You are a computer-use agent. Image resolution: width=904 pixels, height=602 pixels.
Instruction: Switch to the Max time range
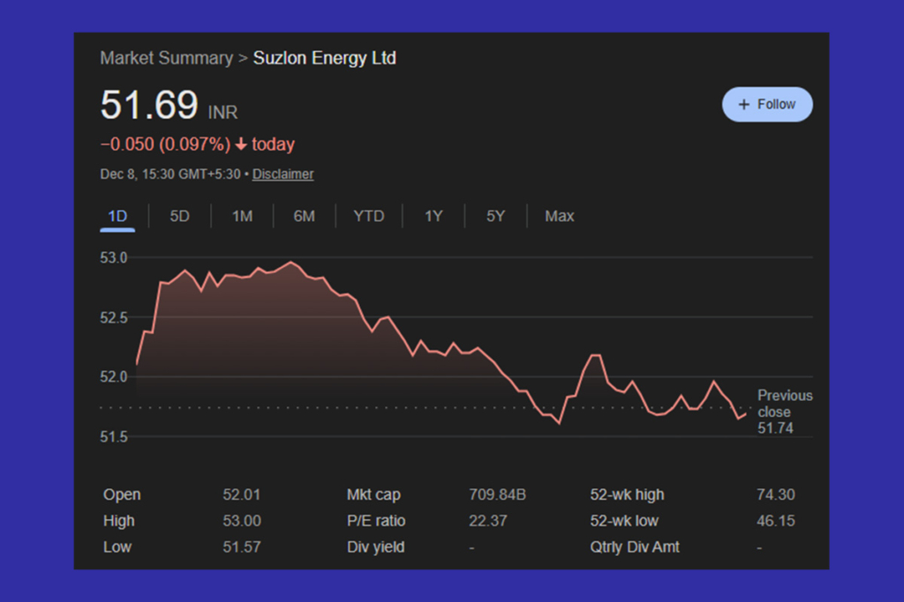559,215
